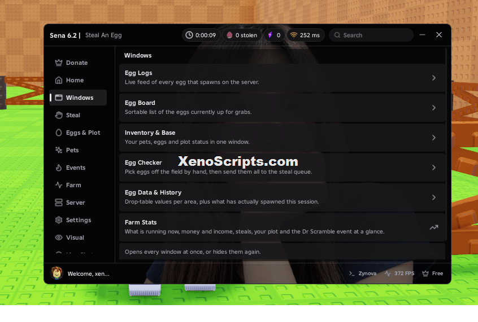This screenshot has width=478, height=322.
Task: Click the search magnifier icon
Action: pos(337,36)
